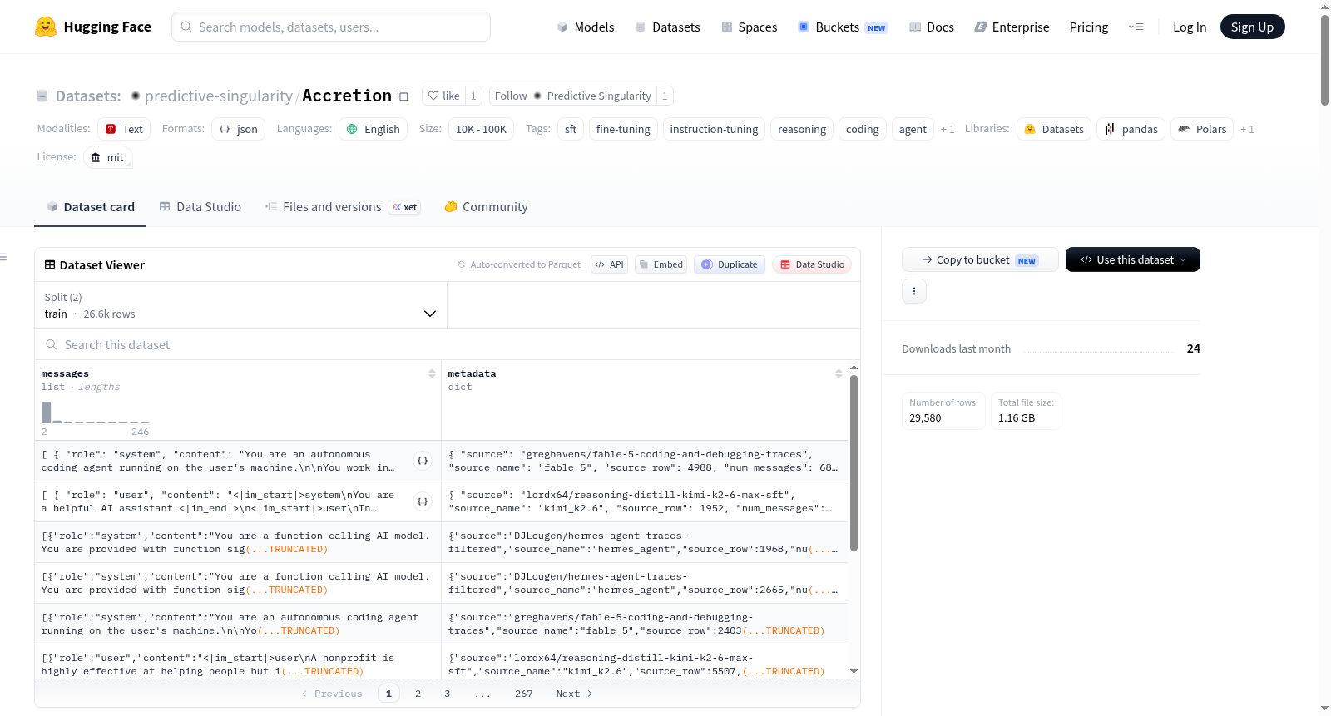Screen dimensions: 1331x716
Task: Sort the messages column
Action: pos(432,373)
